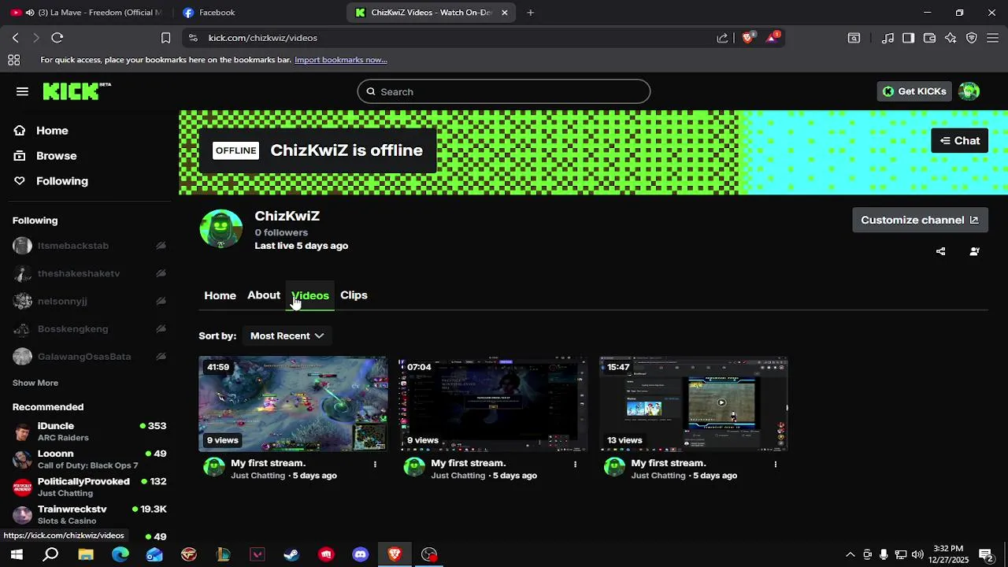Open options for the 15:47 video
The height and width of the screenshot is (567, 1008).
coord(775,464)
